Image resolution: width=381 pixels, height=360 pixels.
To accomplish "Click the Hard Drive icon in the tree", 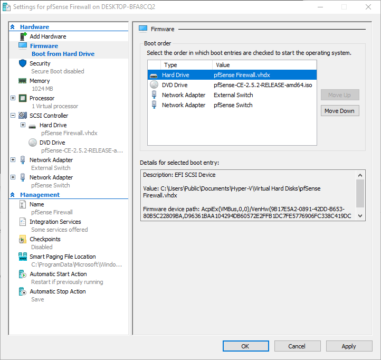I will click(32, 126).
